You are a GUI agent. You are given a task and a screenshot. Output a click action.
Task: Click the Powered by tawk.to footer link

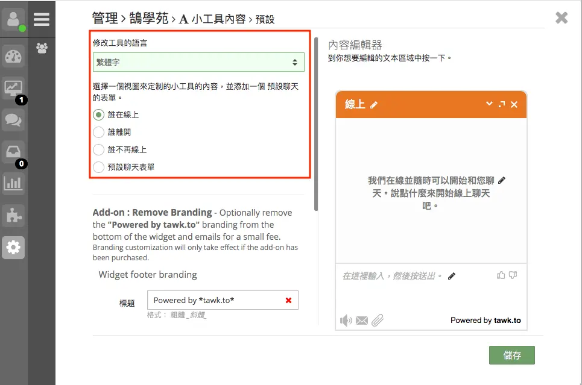[x=486, y=321]
